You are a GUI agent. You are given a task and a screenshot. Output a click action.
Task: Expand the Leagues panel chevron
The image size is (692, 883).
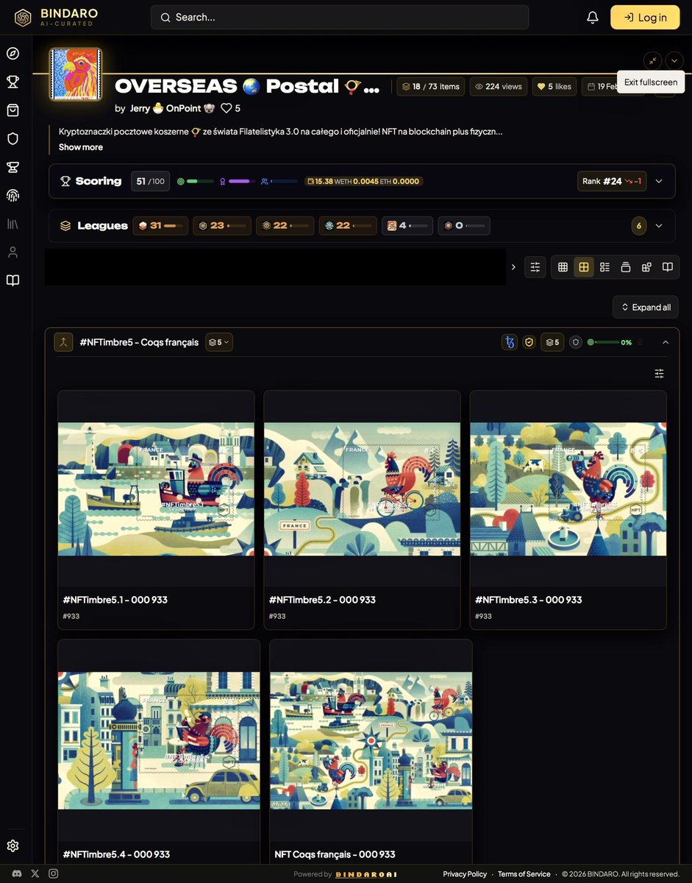click(x=659, y=226)
